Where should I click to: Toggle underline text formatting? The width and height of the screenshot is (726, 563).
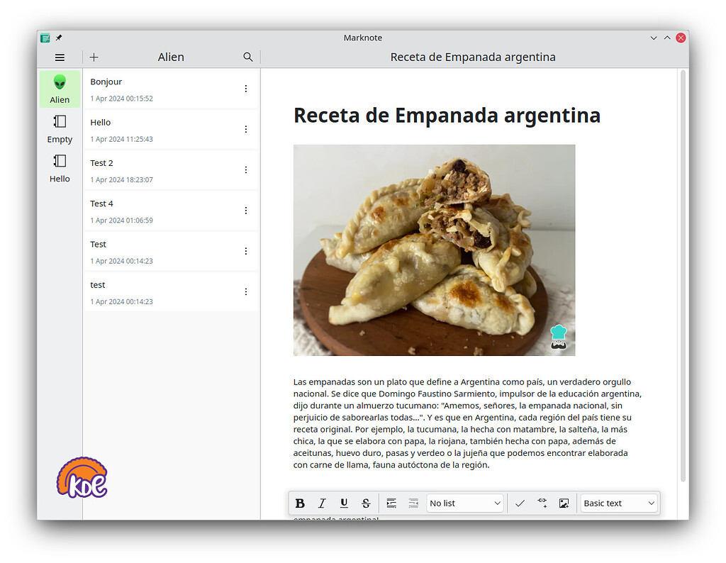click(x=344, y=503)
